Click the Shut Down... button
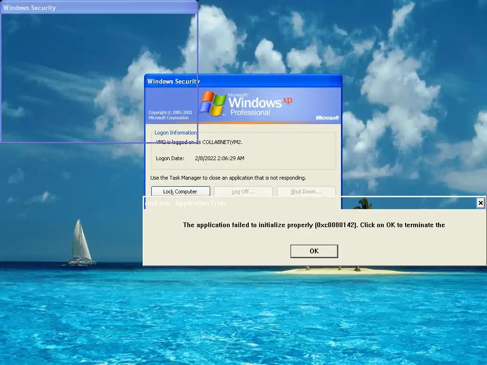 point(306,191)
